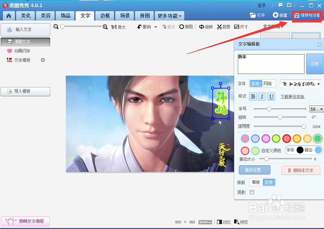Click the 描边大小 stroke size slider
Viewport: 324px width, 229px height.
click(x=286, y=159)
